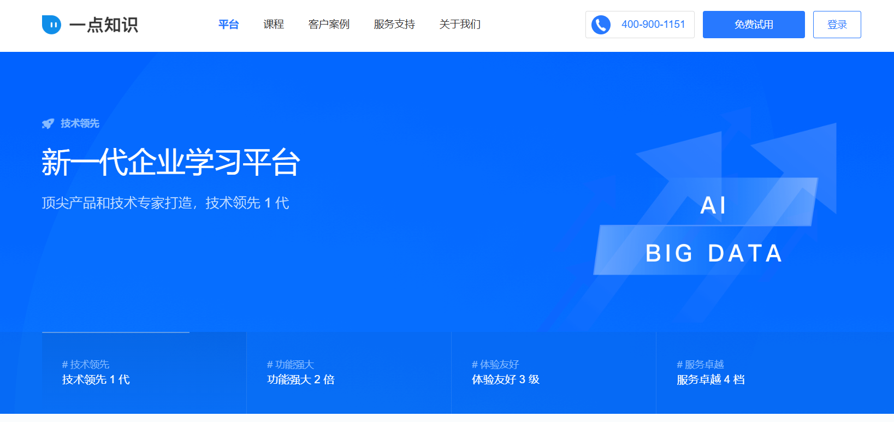Go to 客户案例 in the navigation

[x=329, y=25]
